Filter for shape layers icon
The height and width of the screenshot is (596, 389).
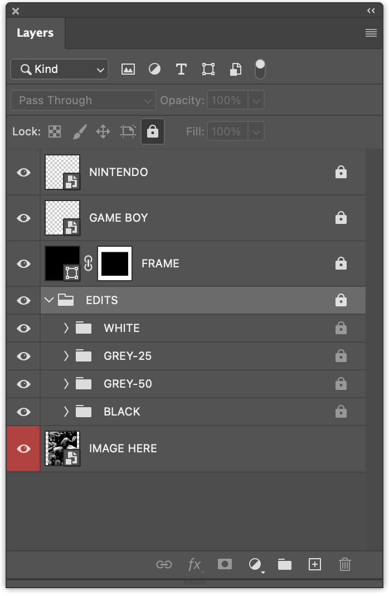tap(208, 69)
